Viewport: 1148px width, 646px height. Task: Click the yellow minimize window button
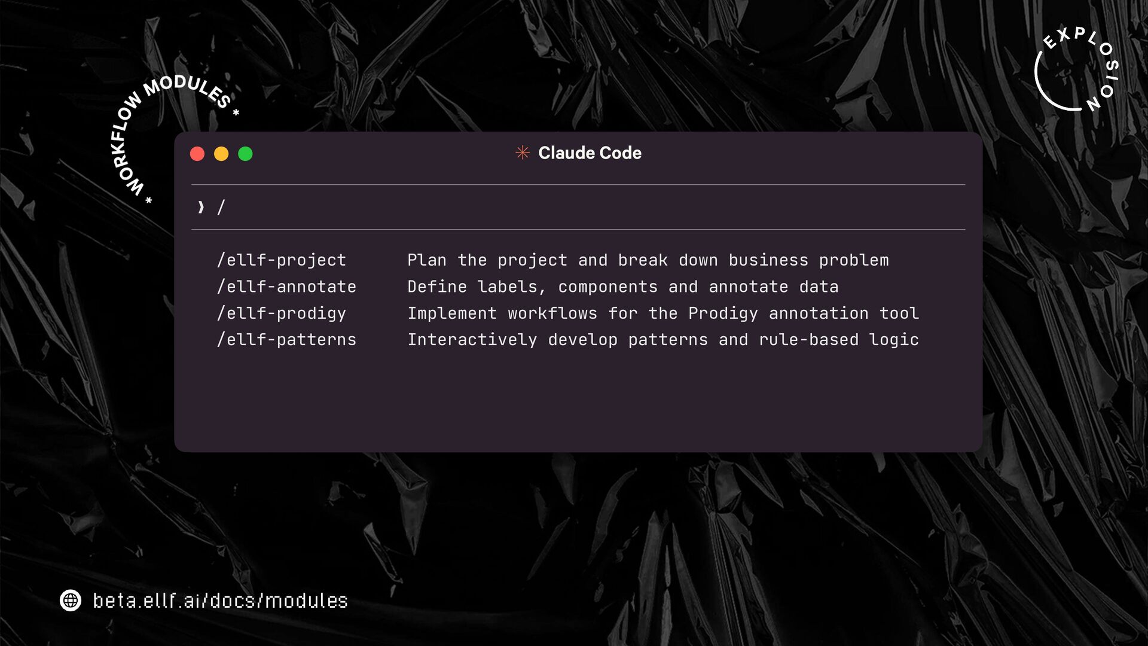pos(221,154)
